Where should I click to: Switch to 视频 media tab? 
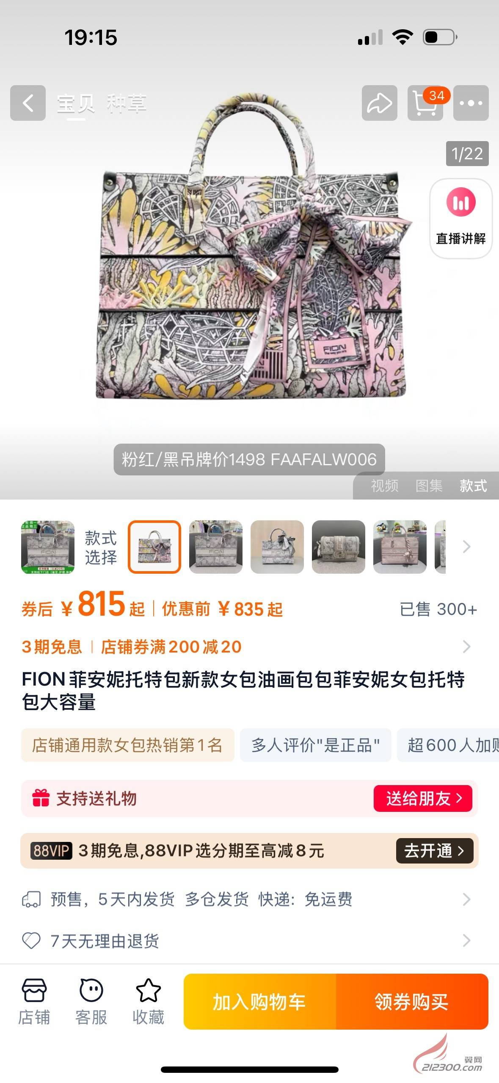click(x=384, y=486)
